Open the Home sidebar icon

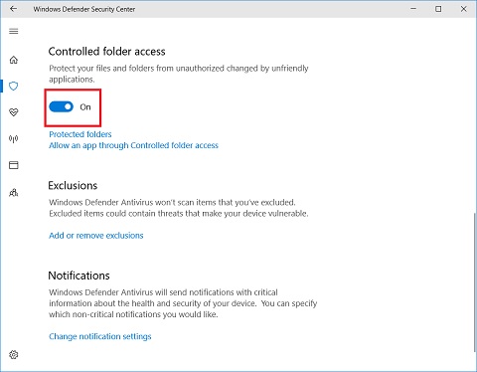click(x=14, y=60)
